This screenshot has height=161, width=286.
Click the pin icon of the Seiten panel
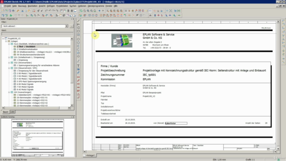click(x=71, y=19)
